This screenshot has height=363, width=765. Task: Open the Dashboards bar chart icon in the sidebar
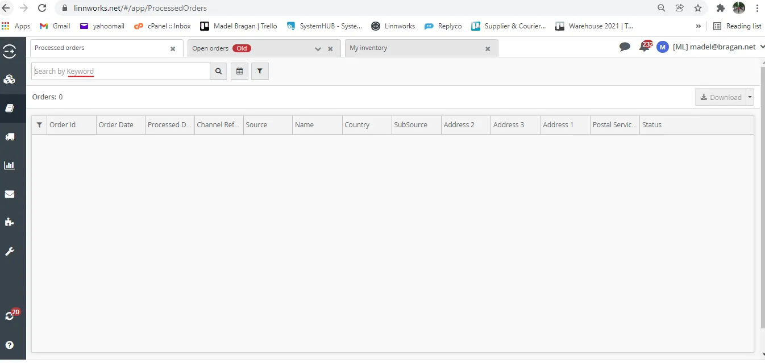coord(10,165)
